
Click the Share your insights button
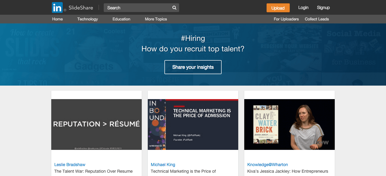point(193,67)
